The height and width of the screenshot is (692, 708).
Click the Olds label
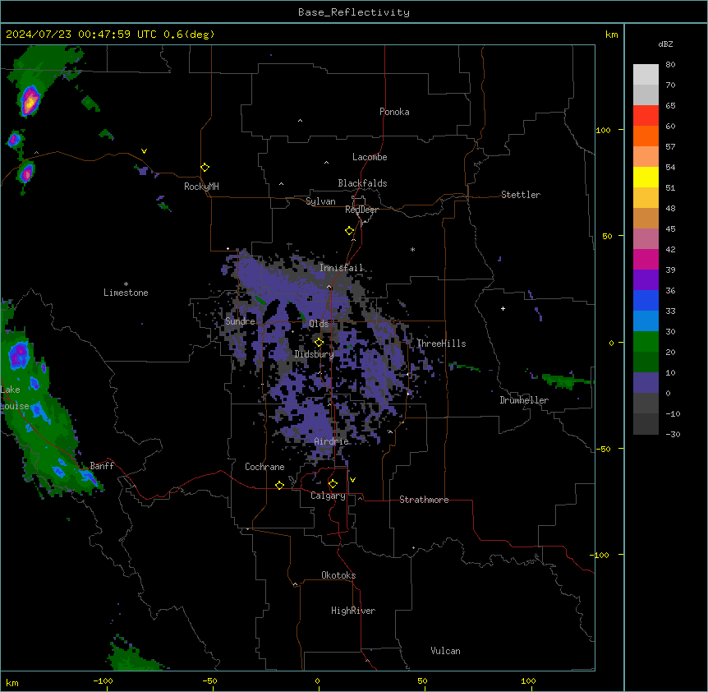coord(319,324)
